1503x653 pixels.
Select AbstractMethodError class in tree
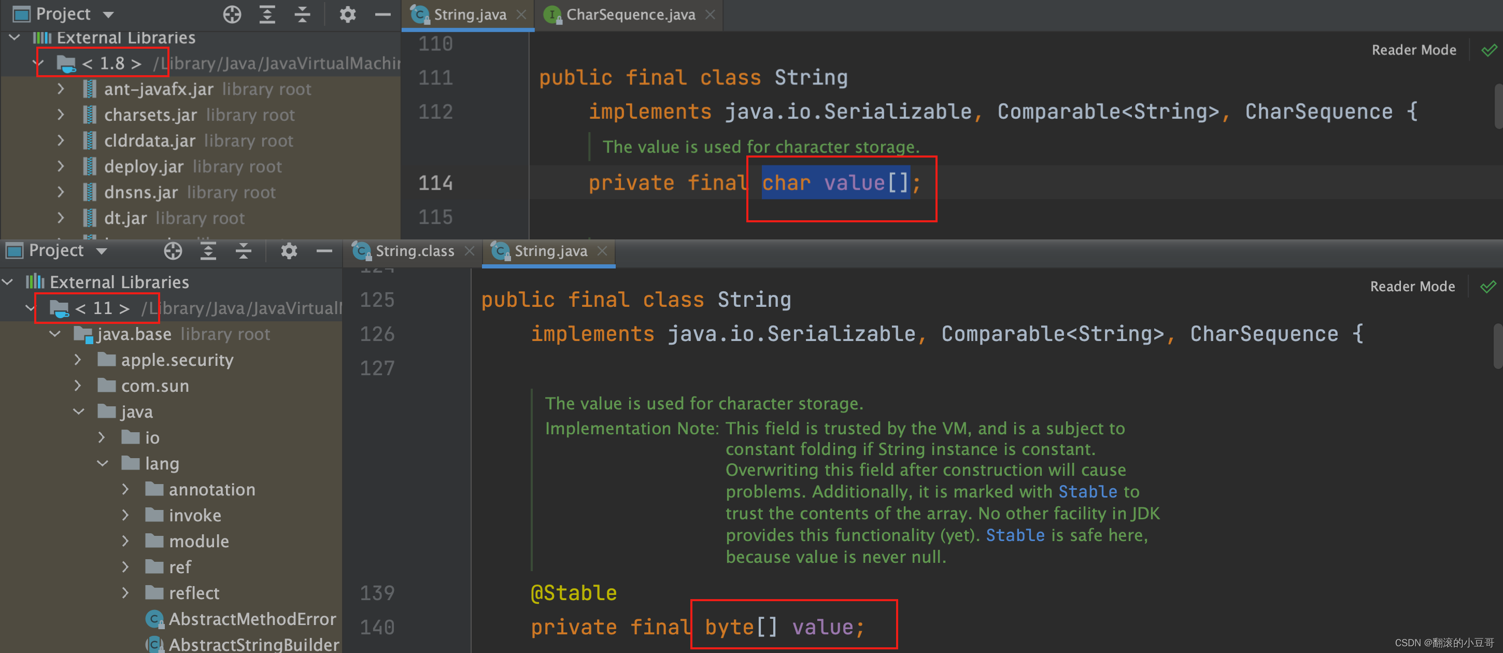(x=252, y=619)
